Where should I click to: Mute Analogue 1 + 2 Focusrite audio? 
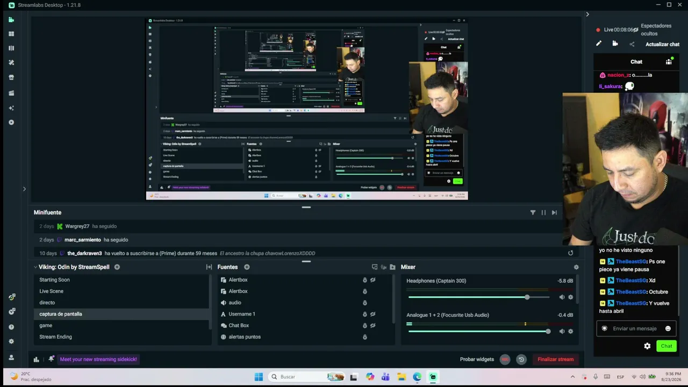click(x=562, y=331)
